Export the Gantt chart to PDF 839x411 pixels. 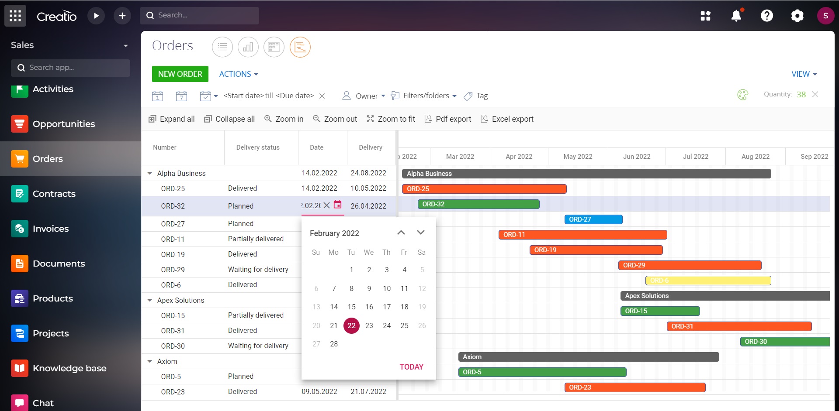pyautogui.click(x=447, y=119)
